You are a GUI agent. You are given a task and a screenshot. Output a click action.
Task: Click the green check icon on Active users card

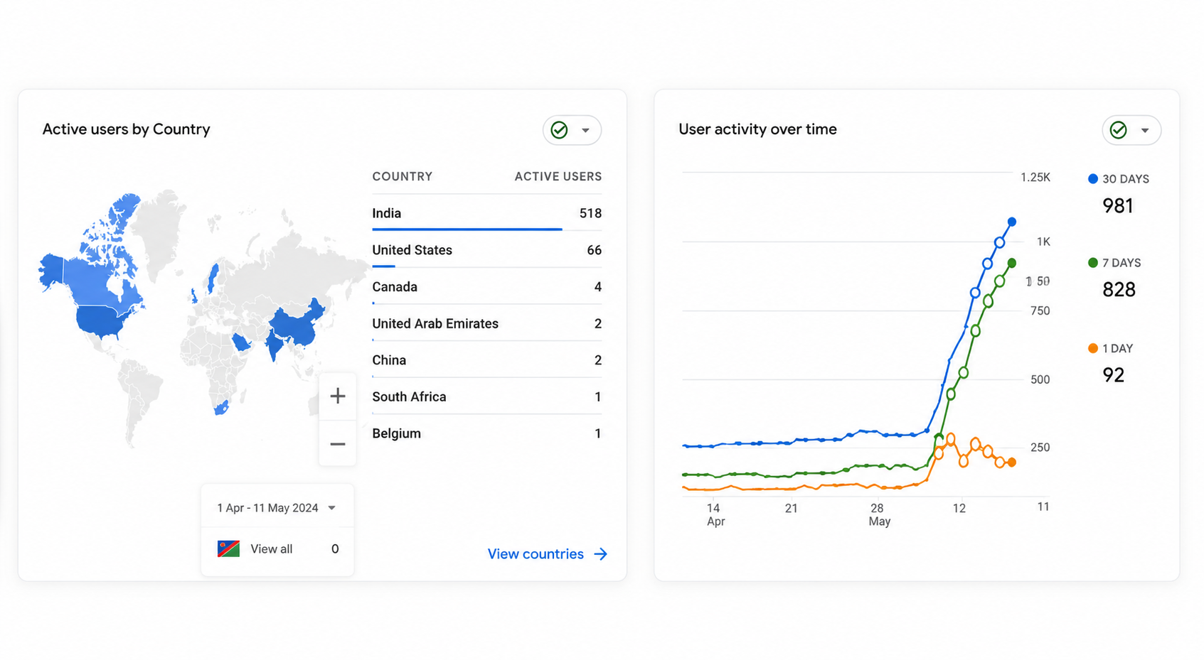(x=560, y=130)
